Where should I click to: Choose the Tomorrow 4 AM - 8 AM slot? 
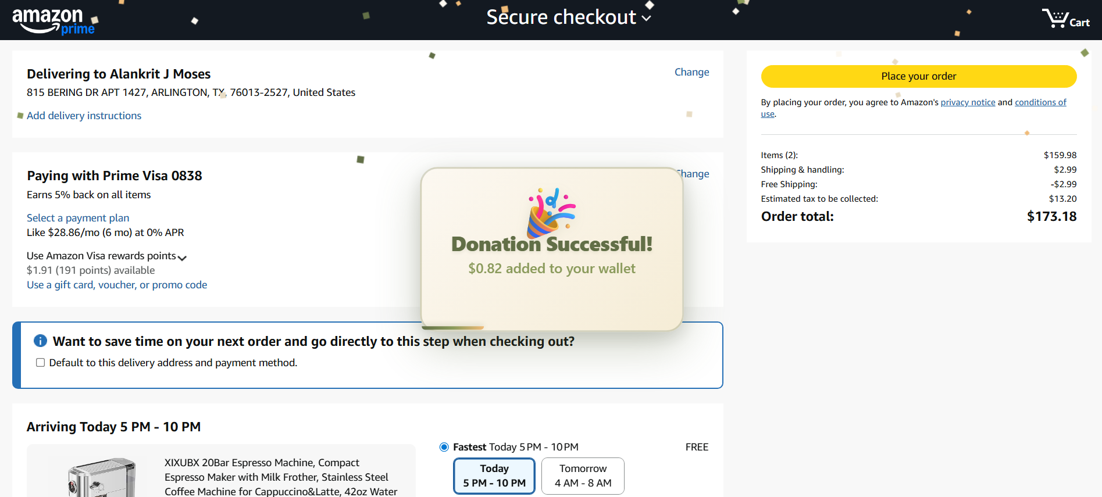click(x=583, y=475)
